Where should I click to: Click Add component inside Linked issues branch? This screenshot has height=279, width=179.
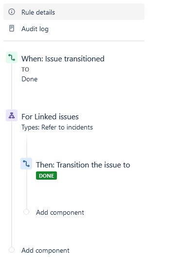pos(60,212)
